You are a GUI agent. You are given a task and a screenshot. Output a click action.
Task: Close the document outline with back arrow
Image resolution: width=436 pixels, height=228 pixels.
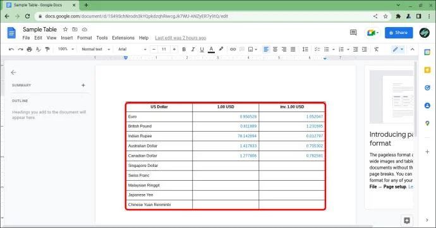(13, 72)
